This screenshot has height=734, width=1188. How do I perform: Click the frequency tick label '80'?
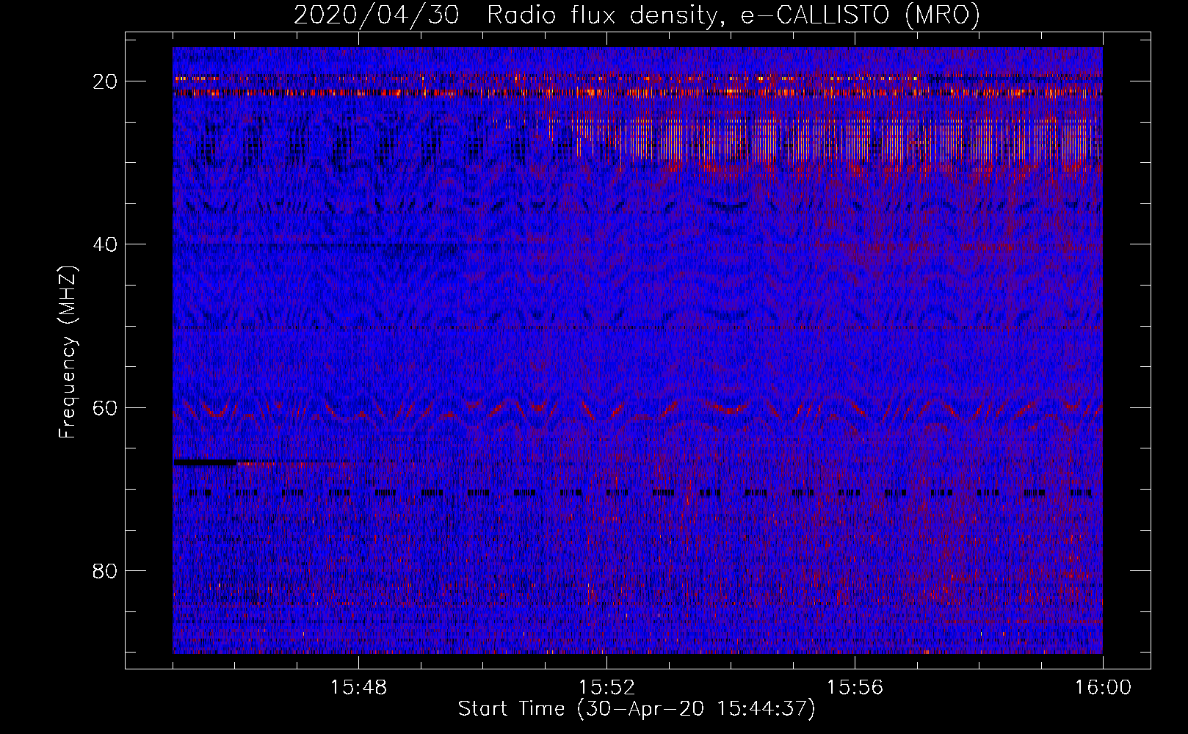106,571
